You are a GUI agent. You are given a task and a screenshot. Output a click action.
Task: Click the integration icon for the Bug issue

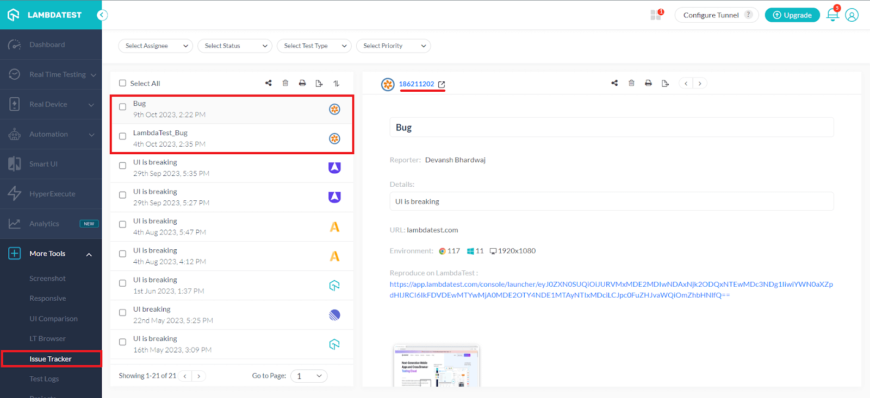click(x=334, y=109)
